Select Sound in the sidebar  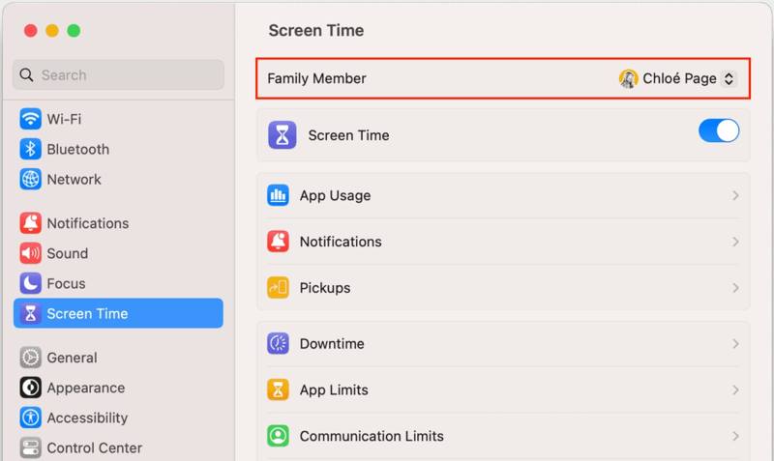(118, 253)
